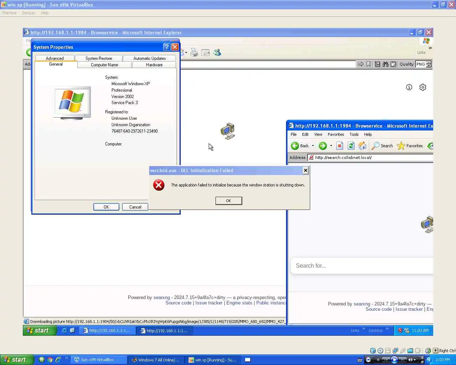Click Search magnifier in inner IE toolbar
The image size is (456, 365).
pyautogui.click(x=375, y=146)
